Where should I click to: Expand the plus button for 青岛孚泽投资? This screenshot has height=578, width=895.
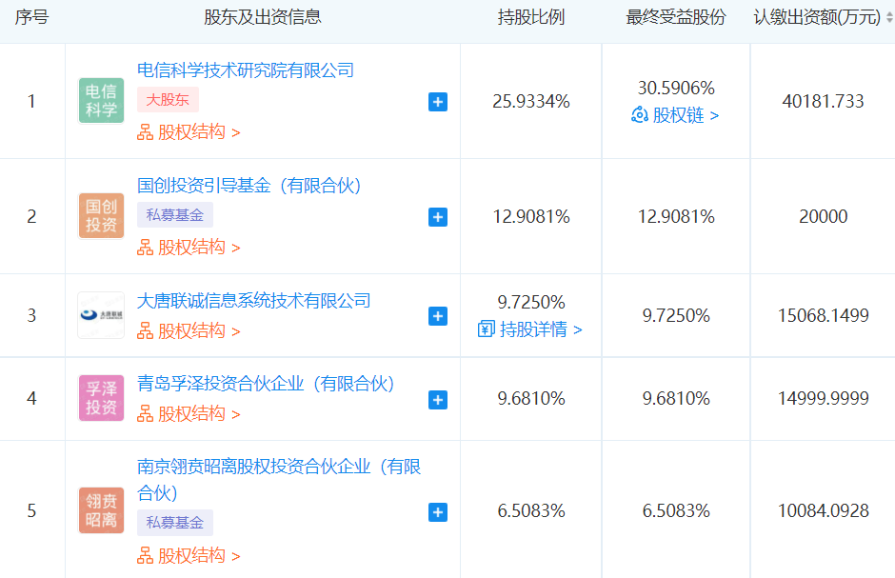click(x=438, y=400)
